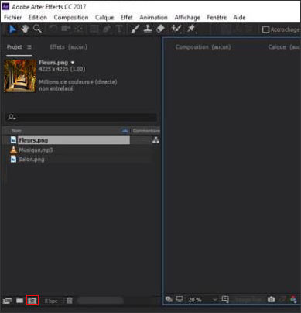
Task: Open the Calque menu
Action: point(104,18)
